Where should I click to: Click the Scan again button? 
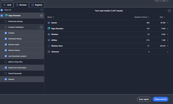pyautogui.click(x=144, y=99)
